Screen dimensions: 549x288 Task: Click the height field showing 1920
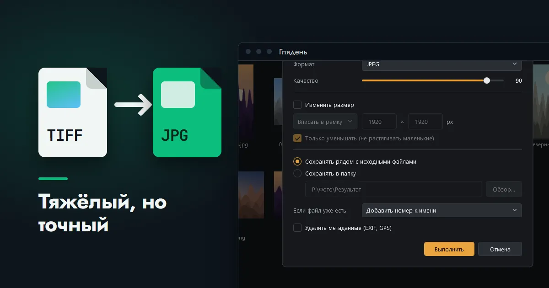[x=425, y=122]
